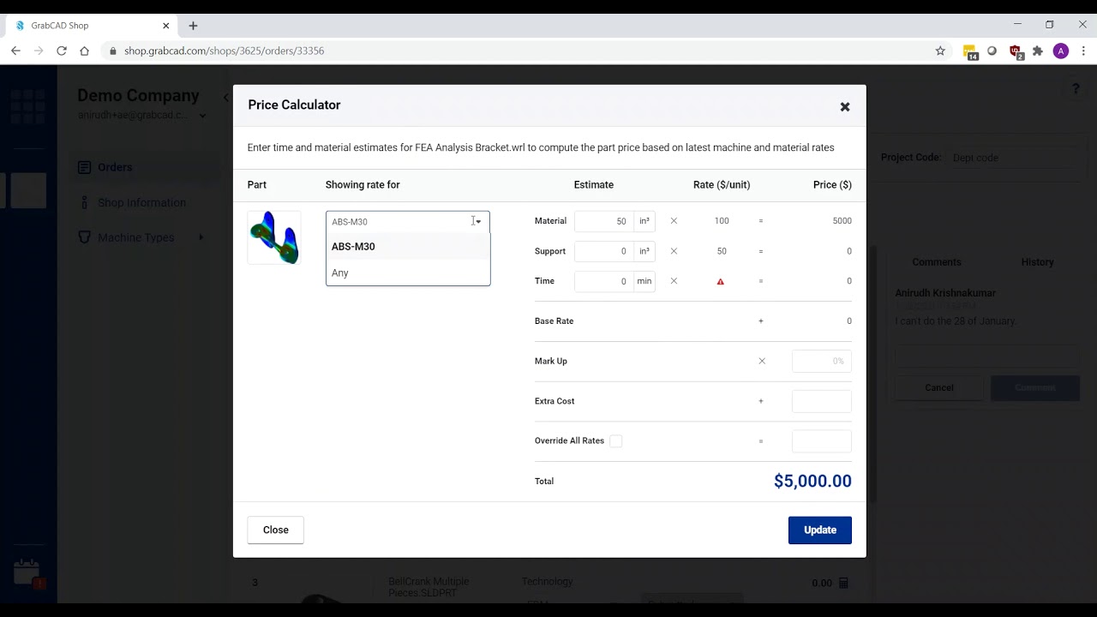Open the ABS-M30 material rate dropdown
This screenshot has width=1097, height=617.
[x=408, y=222]
